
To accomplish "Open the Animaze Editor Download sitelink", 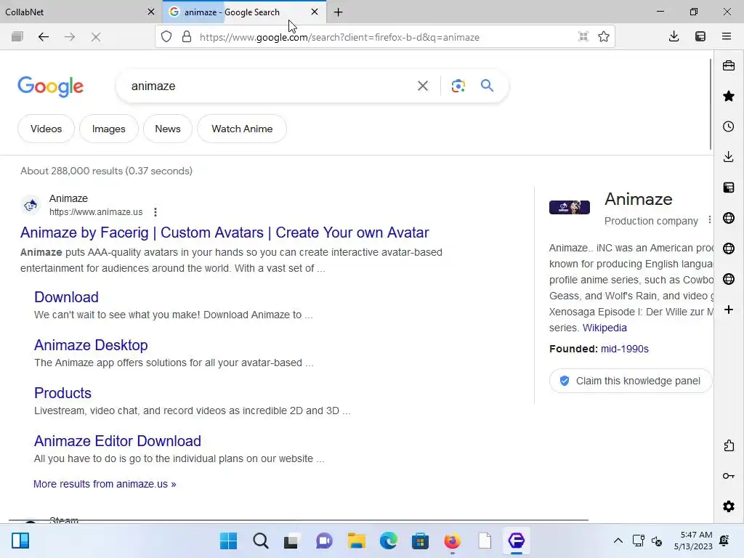I will coord(118,441).
